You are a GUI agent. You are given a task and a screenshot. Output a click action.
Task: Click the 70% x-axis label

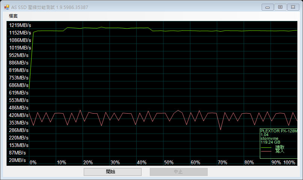tap(222, 162)
